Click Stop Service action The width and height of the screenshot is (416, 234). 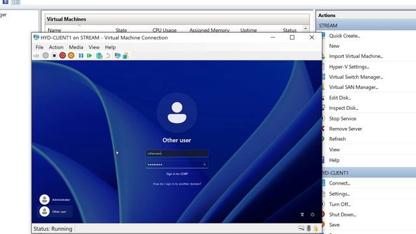tap(343, 118)
